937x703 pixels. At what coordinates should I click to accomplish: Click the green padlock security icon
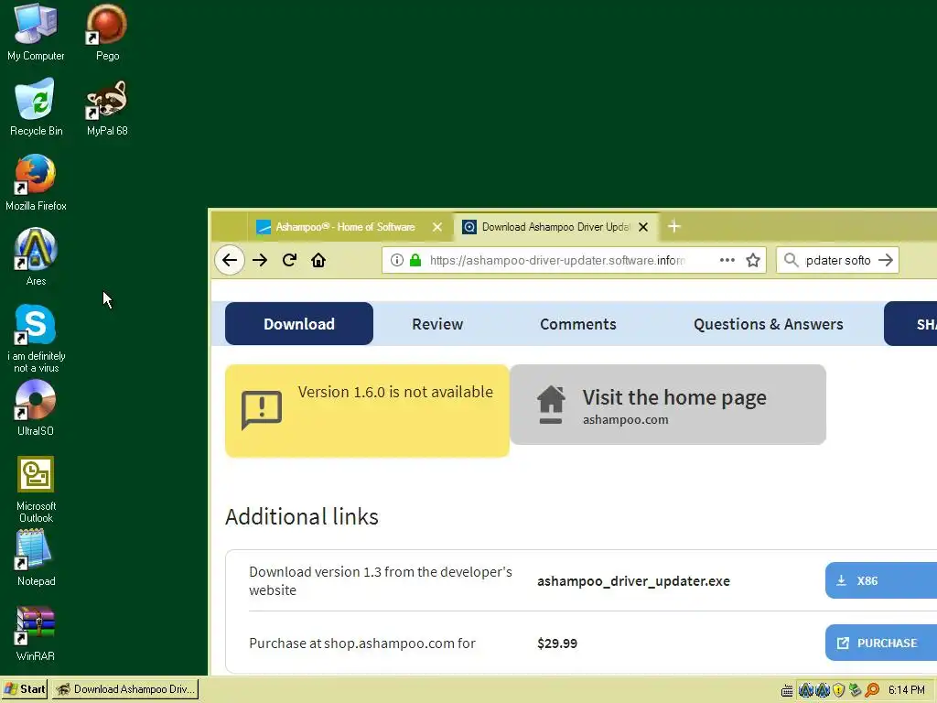[x=415, y=260]
